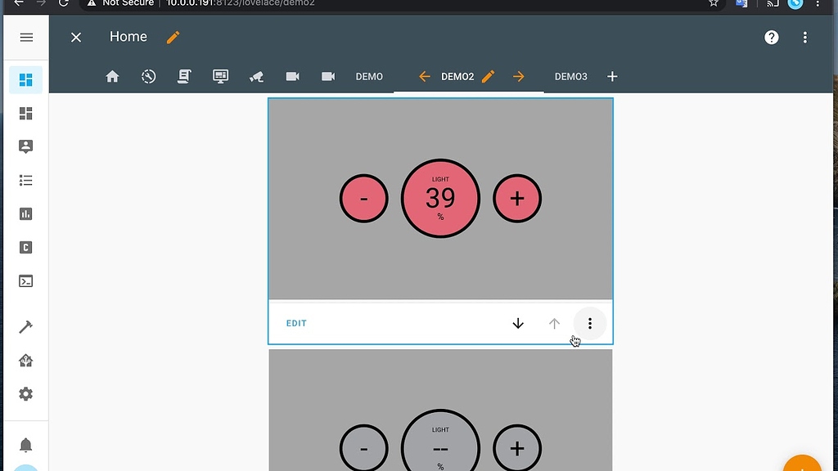The width and height of the screenshot is (838, 471).
Task: Open the terminal sidebar icon
Action: 25,280
